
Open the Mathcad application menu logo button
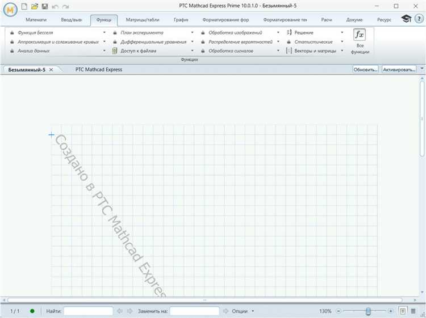pos(10,10)
